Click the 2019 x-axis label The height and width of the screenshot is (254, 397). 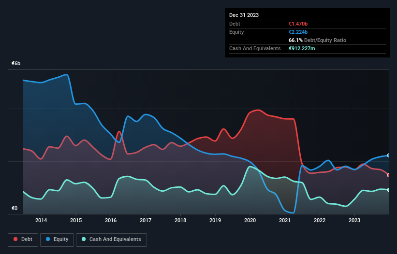click(215, 220)
